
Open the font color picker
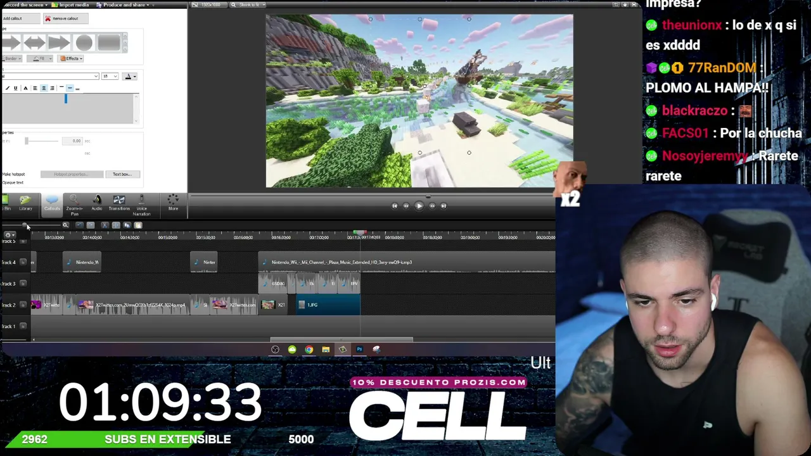click(131, 76)
